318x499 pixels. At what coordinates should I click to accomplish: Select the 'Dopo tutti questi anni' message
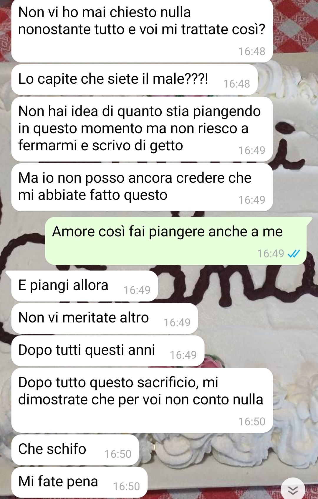pos(108,351)
